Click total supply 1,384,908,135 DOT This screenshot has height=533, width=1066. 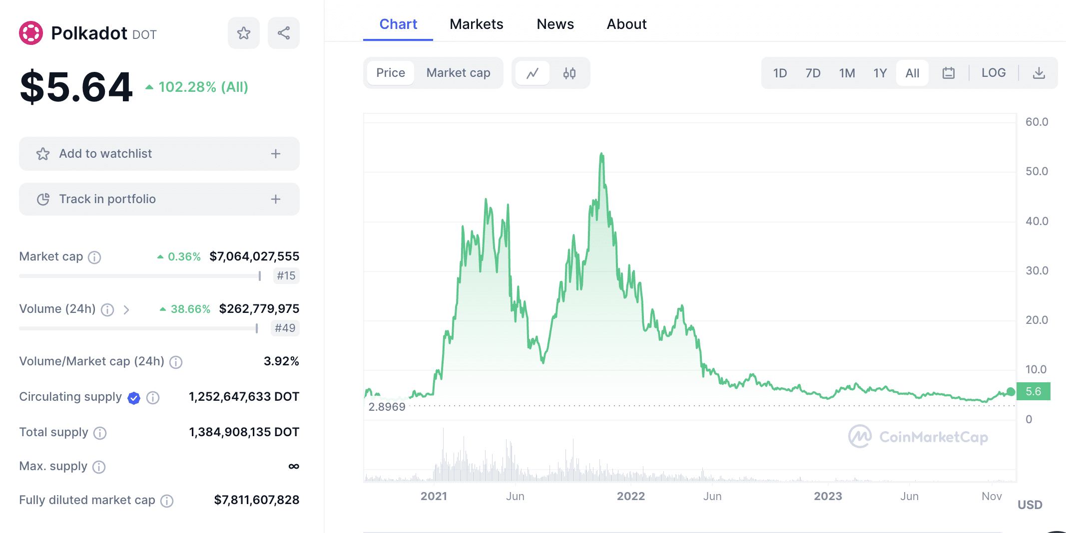244,432
